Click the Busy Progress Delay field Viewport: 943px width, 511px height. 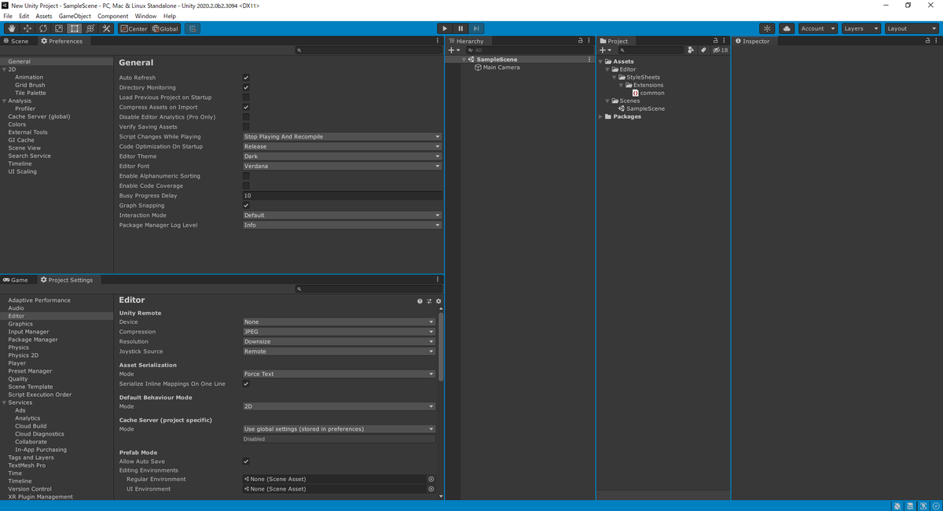coord(342,196)
